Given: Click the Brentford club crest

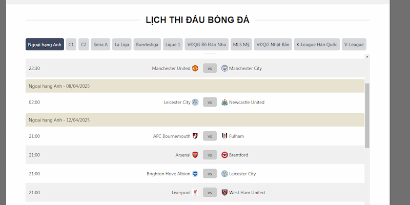Looking at the screenshot, I should pyautogui.click(x=224, y=155).
